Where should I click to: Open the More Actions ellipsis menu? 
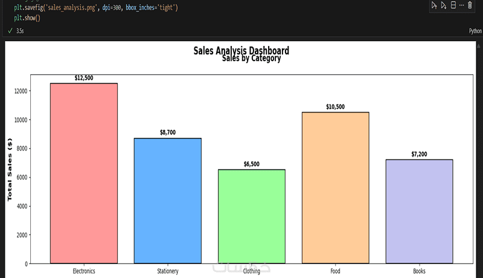(462, 5)
